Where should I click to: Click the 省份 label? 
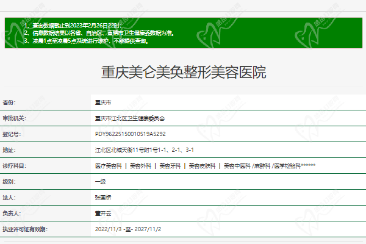click(x=9, y=102)
